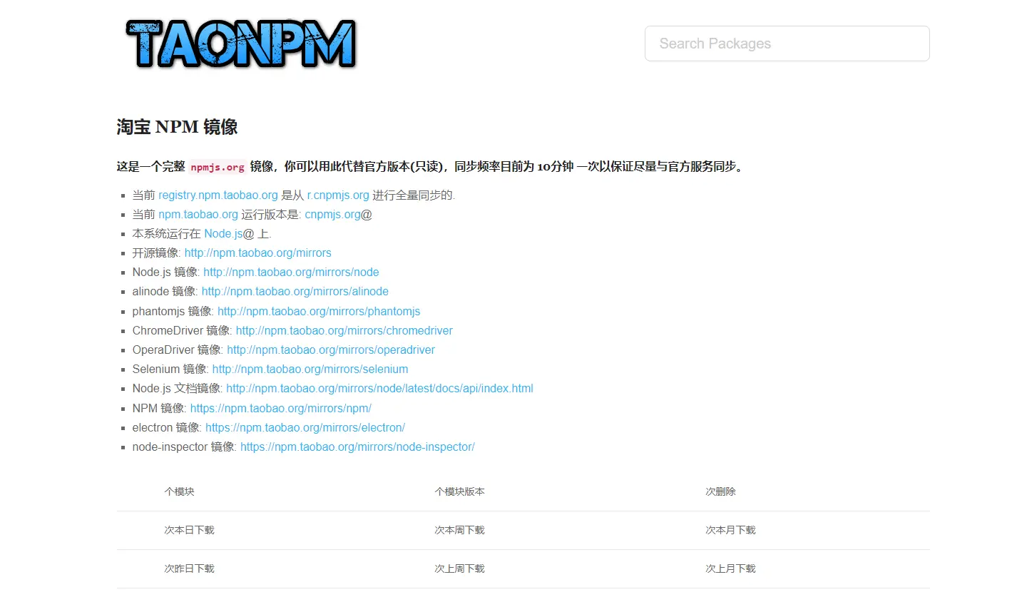Open the registry.npm.taobao.org link
Viewport: 1022px width, 602px height.
click(218, 195)
